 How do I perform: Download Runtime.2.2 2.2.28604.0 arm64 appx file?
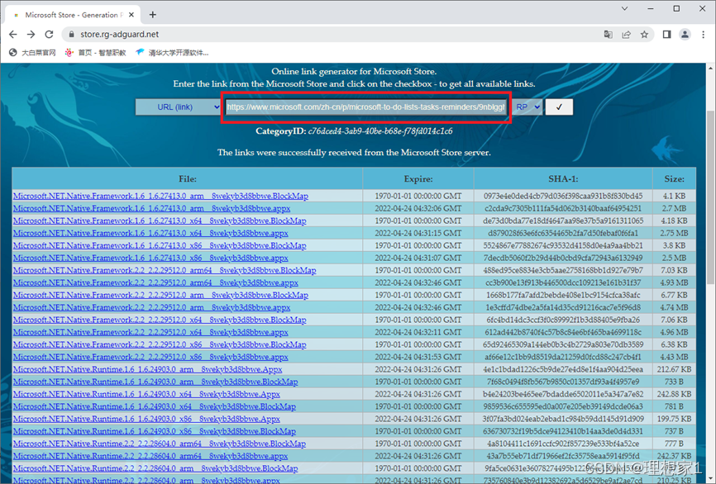coord(150,456)
